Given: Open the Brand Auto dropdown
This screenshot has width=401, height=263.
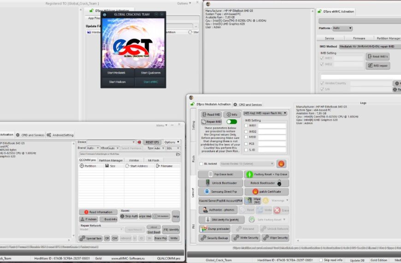Looking at the screenshot, I should click(x=94, y=148).
